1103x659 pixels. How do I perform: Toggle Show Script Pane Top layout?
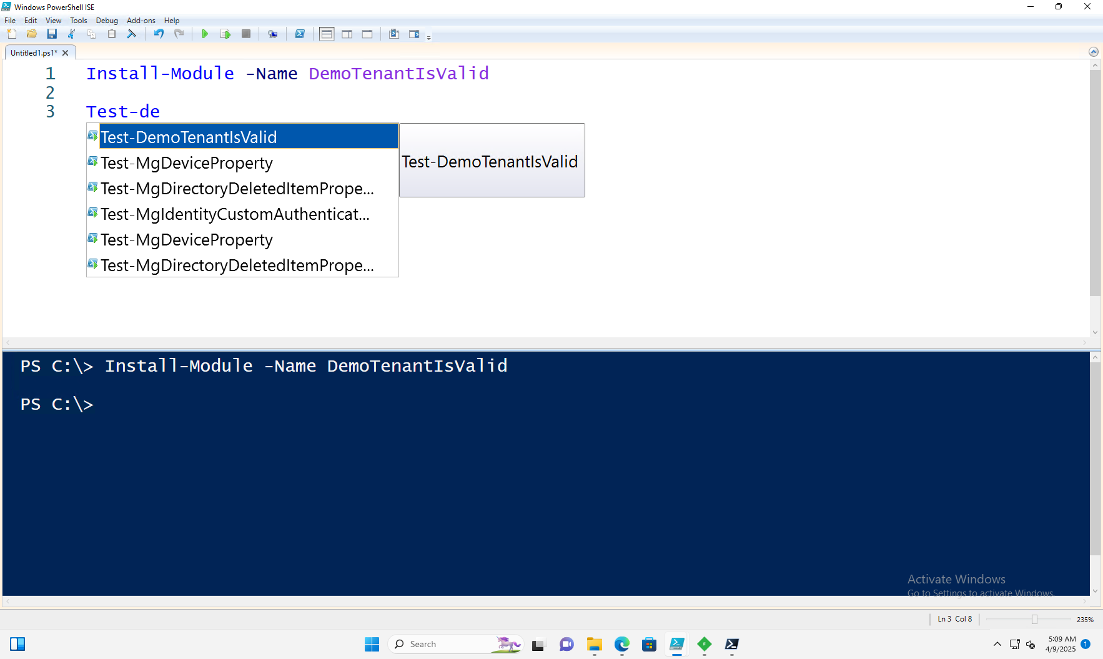coord(327,34)
